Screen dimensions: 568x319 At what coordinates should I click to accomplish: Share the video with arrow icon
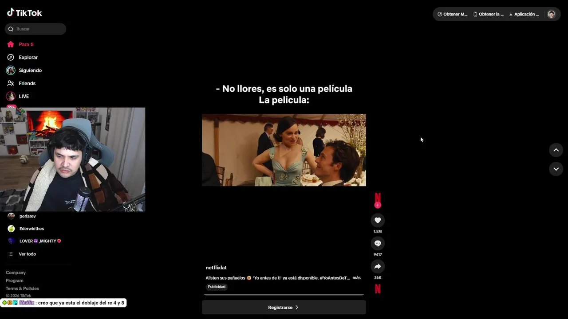pos(378,266)
